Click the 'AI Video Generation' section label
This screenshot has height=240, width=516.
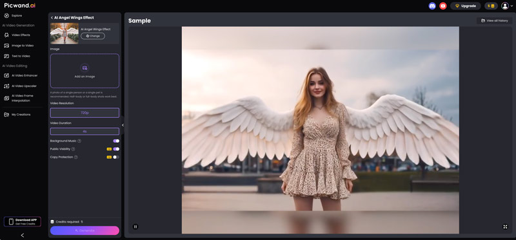pyautogui.click(x=18, y=25)
